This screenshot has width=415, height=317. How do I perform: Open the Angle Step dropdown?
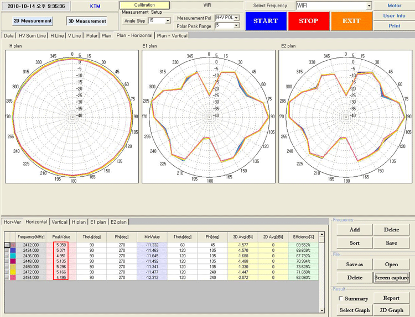coord(168,20)
